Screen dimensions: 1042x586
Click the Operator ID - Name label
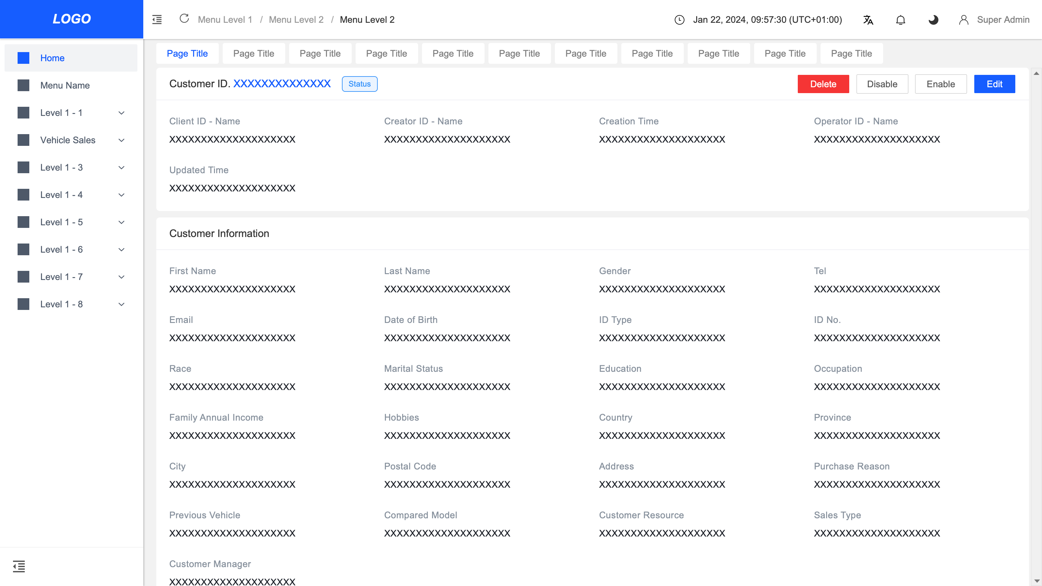856,121
